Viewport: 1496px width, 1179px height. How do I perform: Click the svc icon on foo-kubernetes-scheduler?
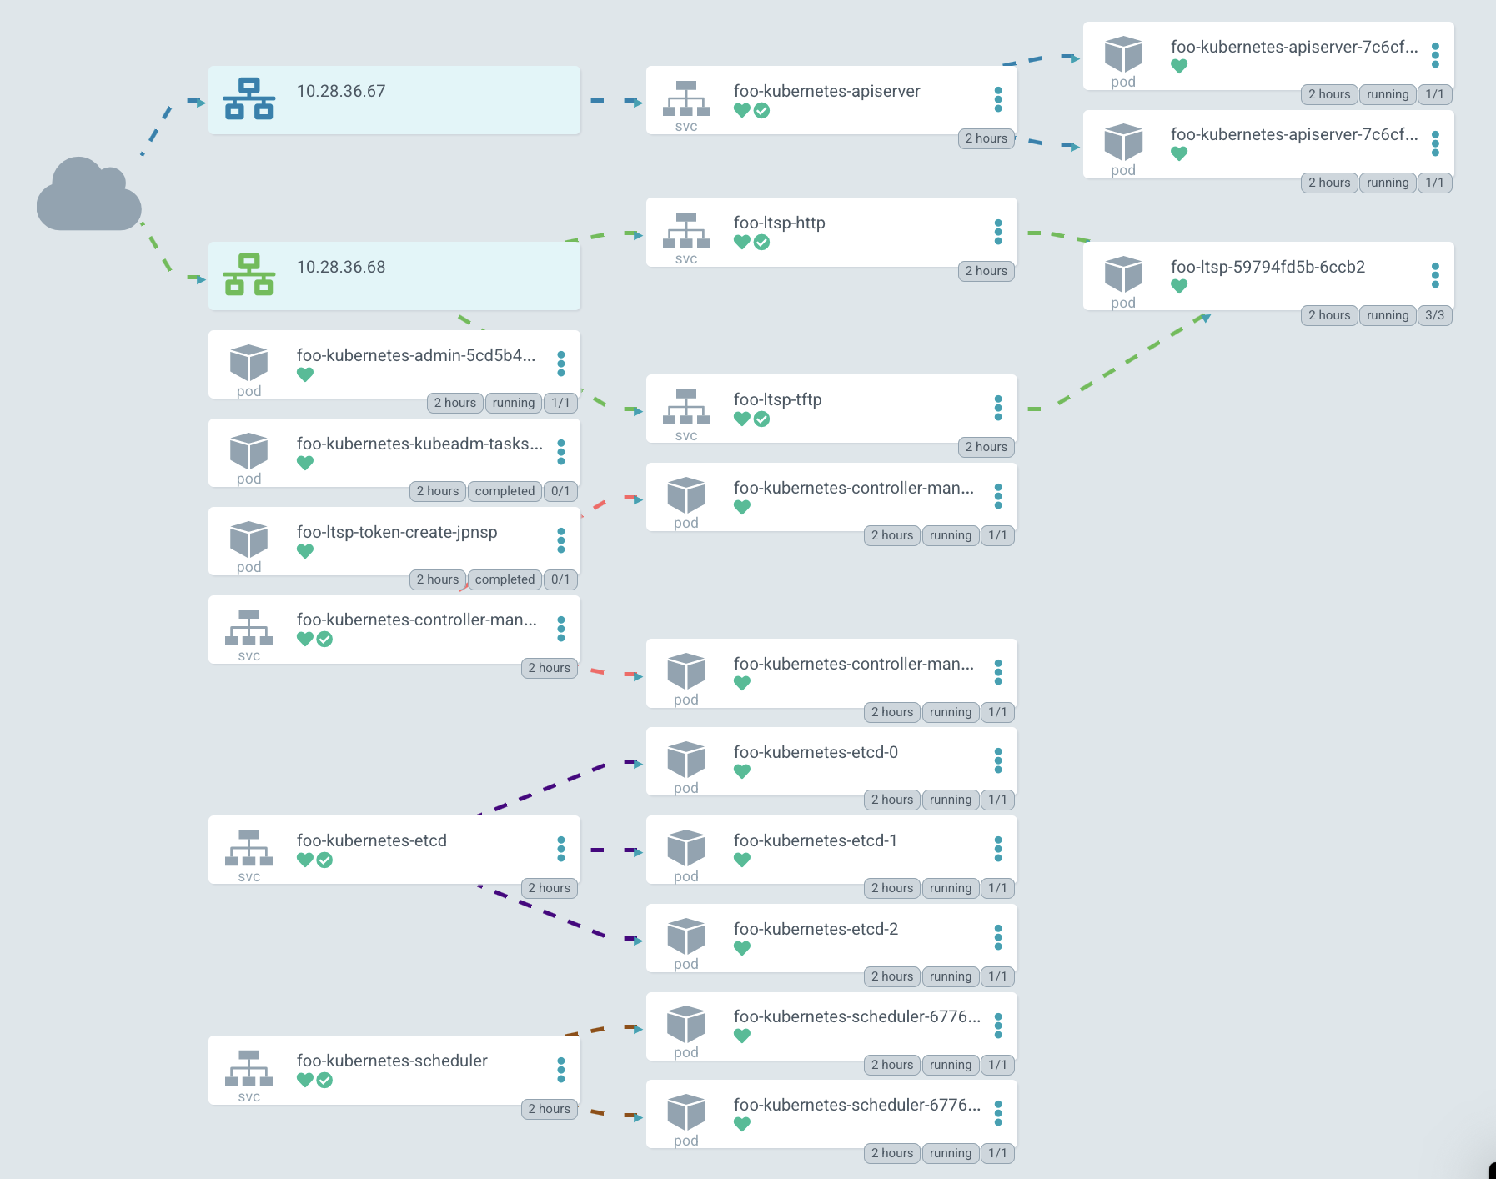click(249, 1070)
